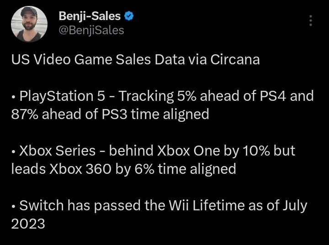
Task: Click the "87%" figure about PS3
Action: tap(25, 114)
